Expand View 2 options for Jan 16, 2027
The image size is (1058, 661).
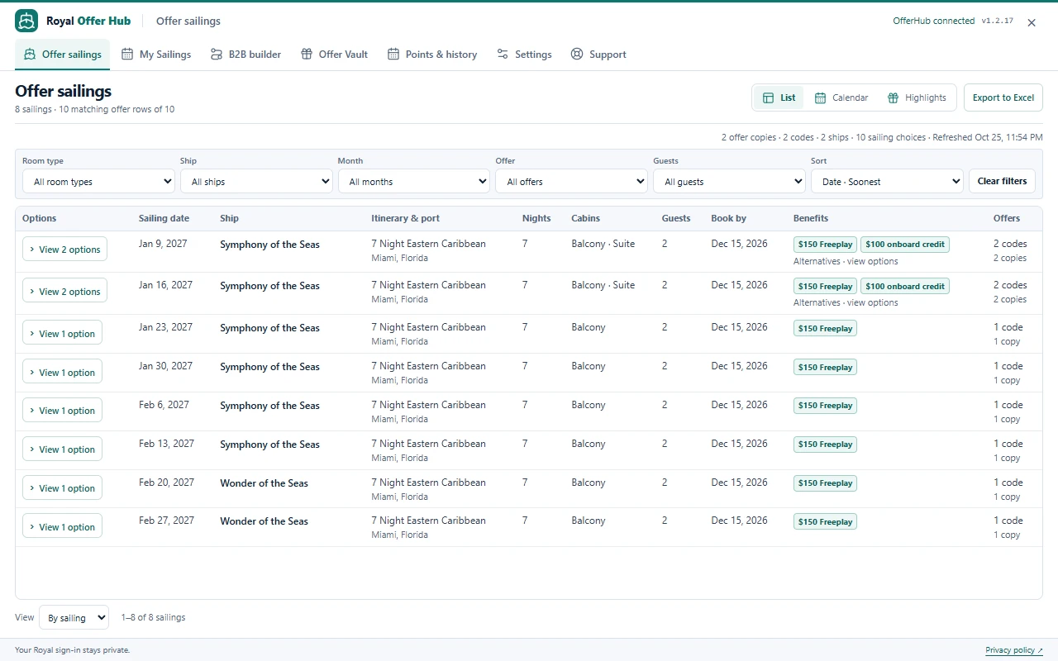pyautogui.click(x=64, y=291)
